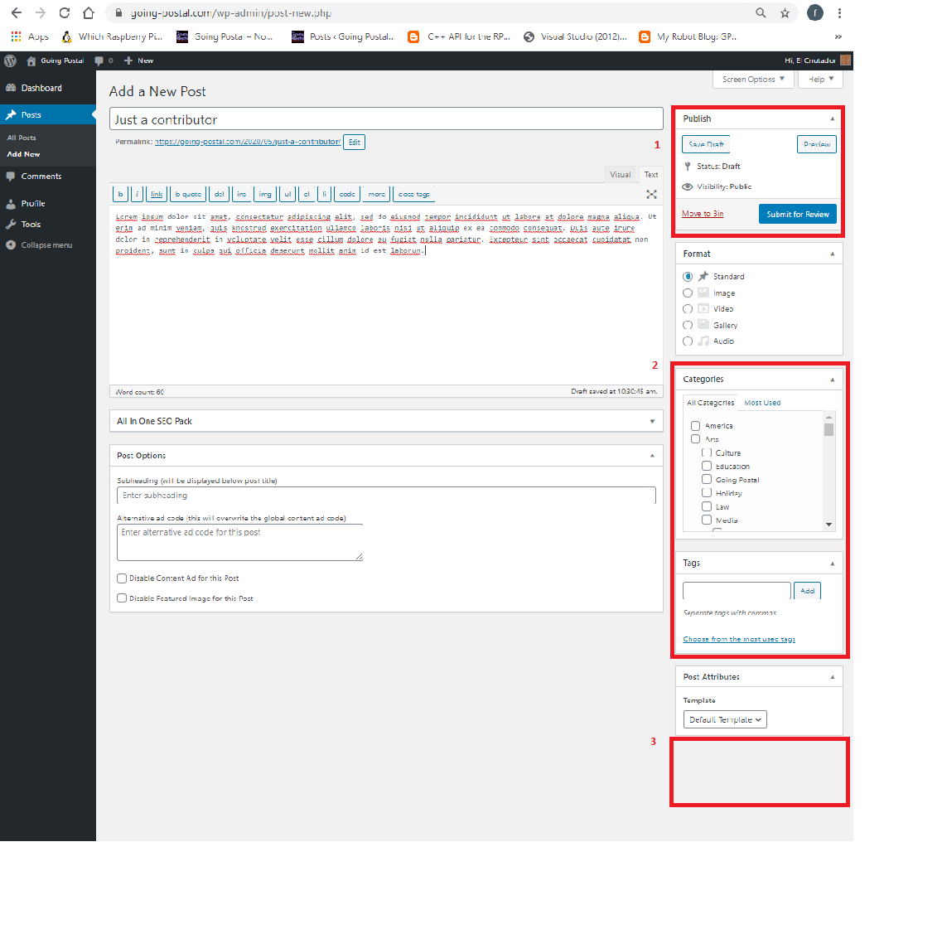Bookmark this page with the star icon
Image resolution: width=942 pixels, height=929 pixels.
(x=785, y=13)
